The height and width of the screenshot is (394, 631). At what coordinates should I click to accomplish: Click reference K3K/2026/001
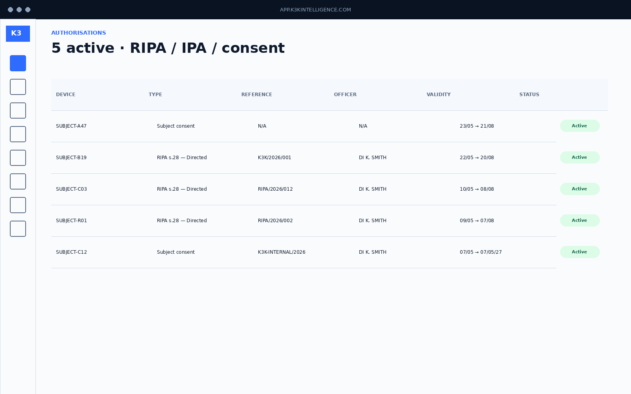tap(274, 158)
